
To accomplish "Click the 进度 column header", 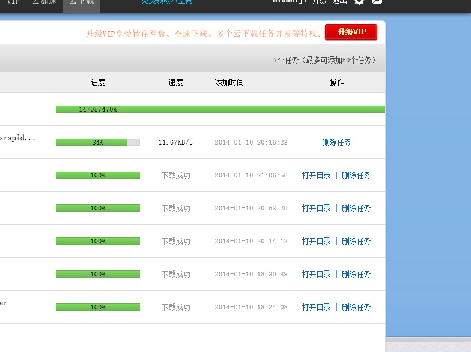I will click(97, 82).
